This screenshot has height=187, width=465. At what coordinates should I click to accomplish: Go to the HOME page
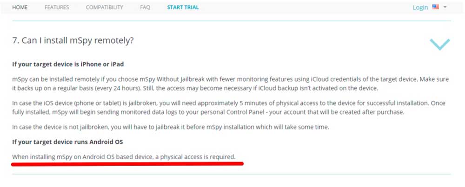pyautogui.click(x=20, y=7)
